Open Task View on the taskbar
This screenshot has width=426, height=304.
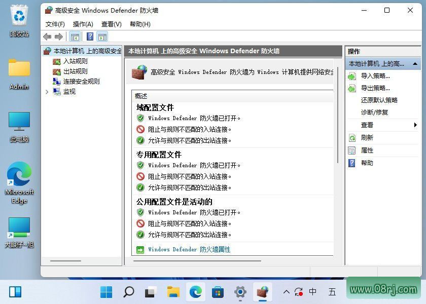[x=150, y=292]
